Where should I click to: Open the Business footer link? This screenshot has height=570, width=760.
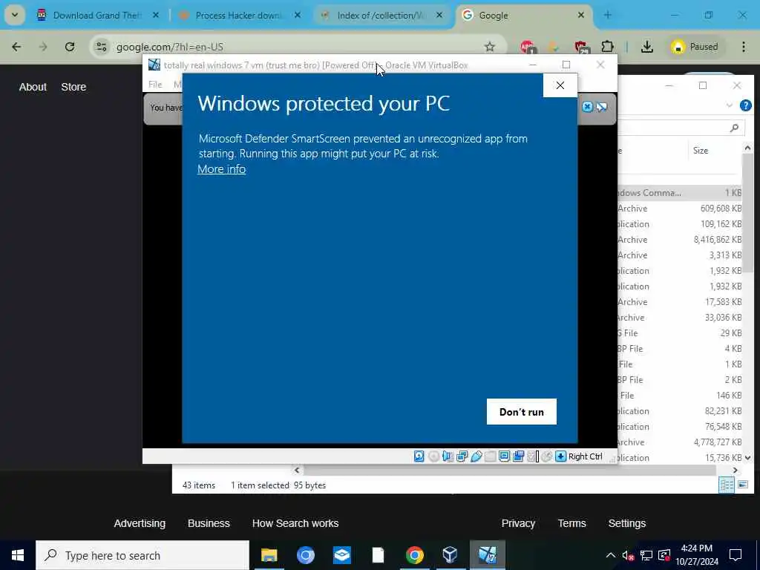click(x=209, y=523)
